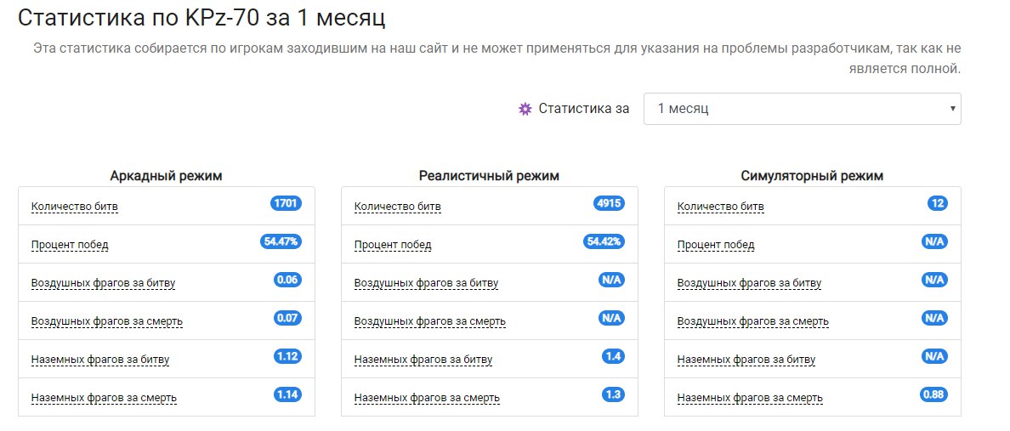Click Наземных фрагов за битву in Реалистичный режим

click(423, 360)
